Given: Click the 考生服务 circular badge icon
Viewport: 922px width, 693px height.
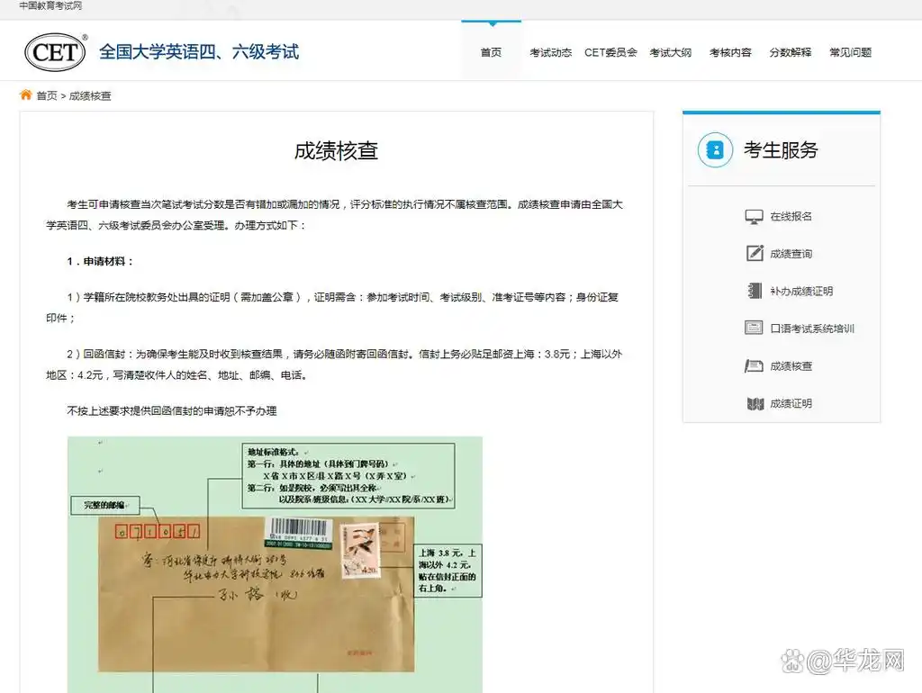Looking at the screenshot, I should (x=714, y=150).
